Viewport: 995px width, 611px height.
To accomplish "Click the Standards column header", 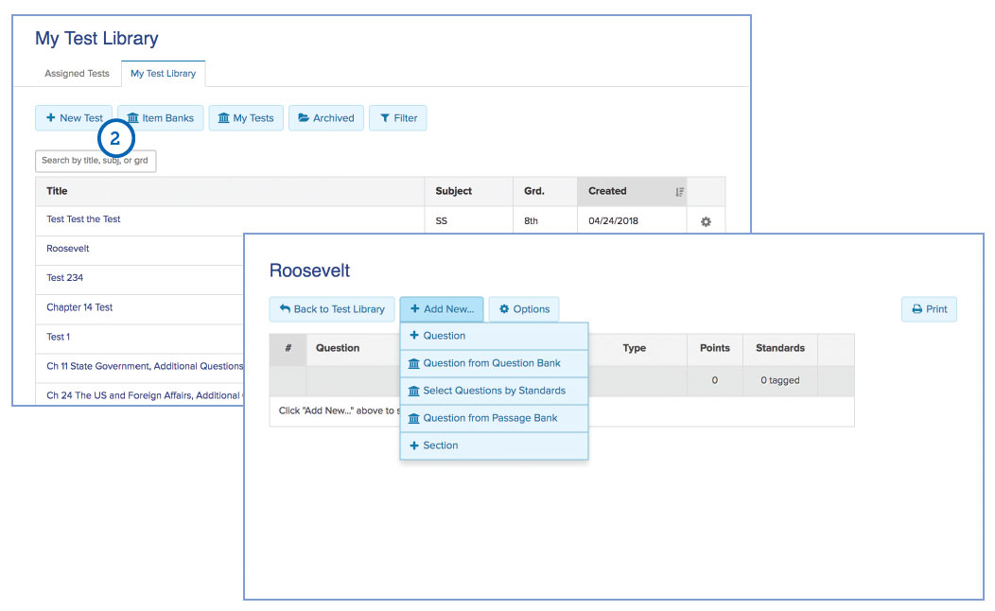I will tap(780, 348).
